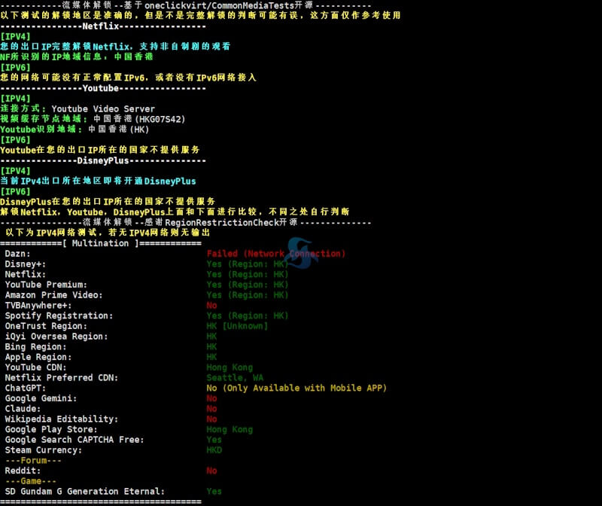Select the "Youtube Video Server" text
The height and width of the screenshot is (506, 602).
(x=103, y=108)
